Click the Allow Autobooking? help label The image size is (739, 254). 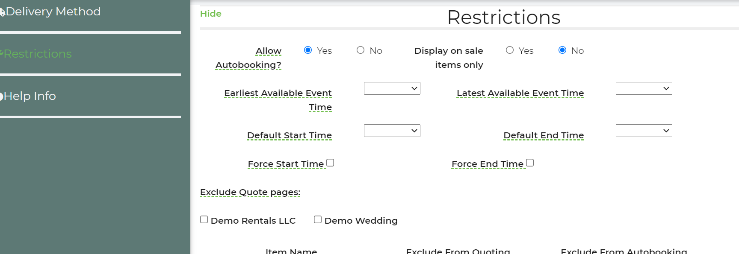click(x=248, y=58)
